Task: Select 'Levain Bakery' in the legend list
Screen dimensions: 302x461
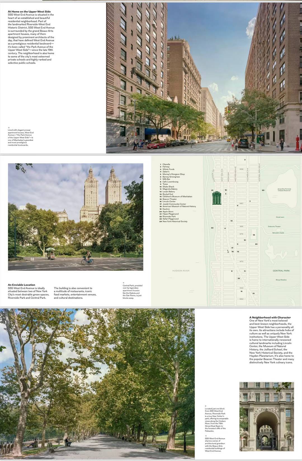Action: (169, 192)
